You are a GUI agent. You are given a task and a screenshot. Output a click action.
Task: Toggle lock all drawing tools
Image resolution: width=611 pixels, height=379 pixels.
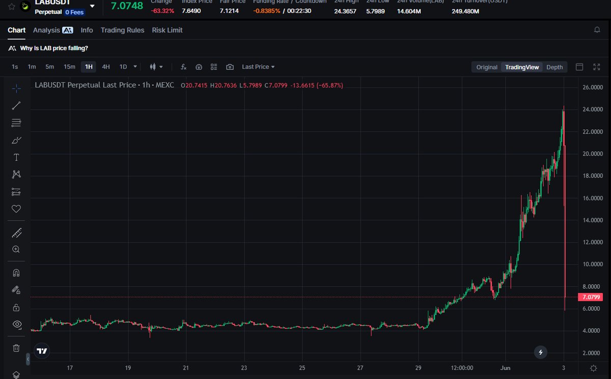pos(16,307)
